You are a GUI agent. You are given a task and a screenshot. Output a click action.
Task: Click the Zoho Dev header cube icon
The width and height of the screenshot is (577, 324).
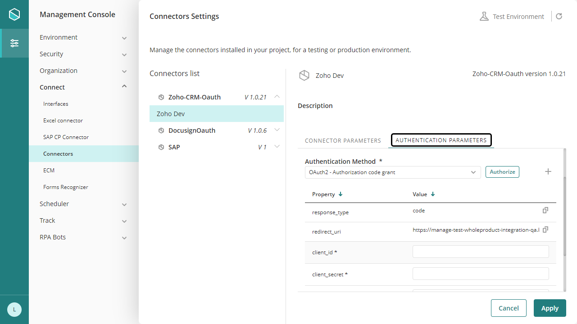[304, 76]
